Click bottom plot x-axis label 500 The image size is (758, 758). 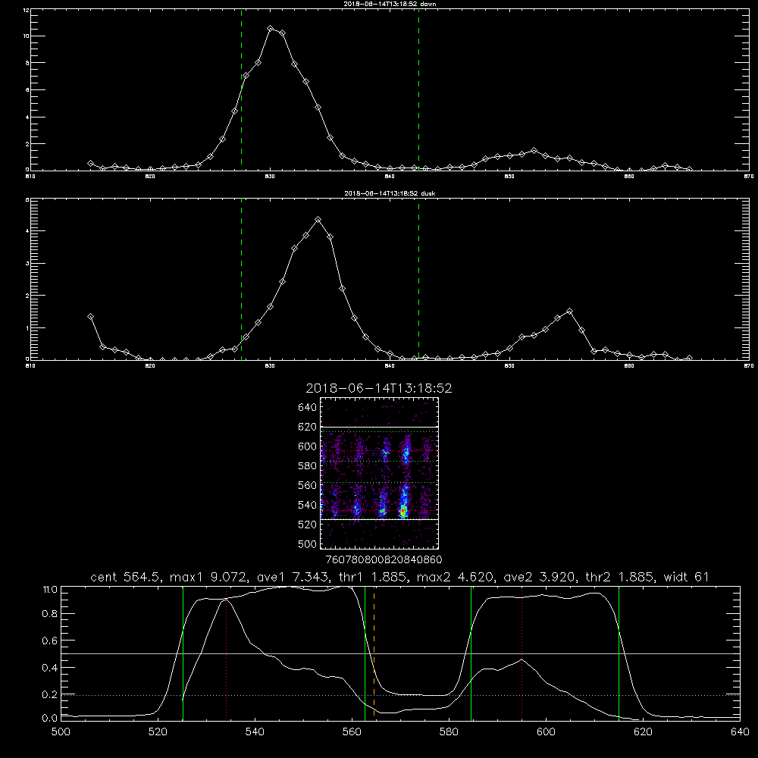pyautogui.click(x=61, y=732)
